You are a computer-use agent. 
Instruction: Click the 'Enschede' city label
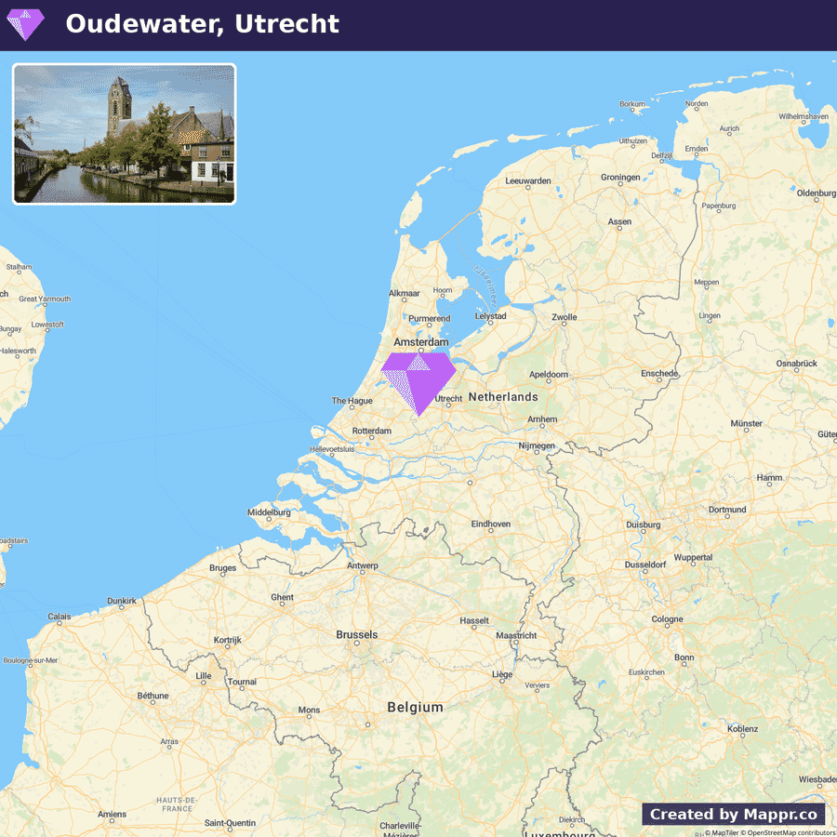pos(659,374)
